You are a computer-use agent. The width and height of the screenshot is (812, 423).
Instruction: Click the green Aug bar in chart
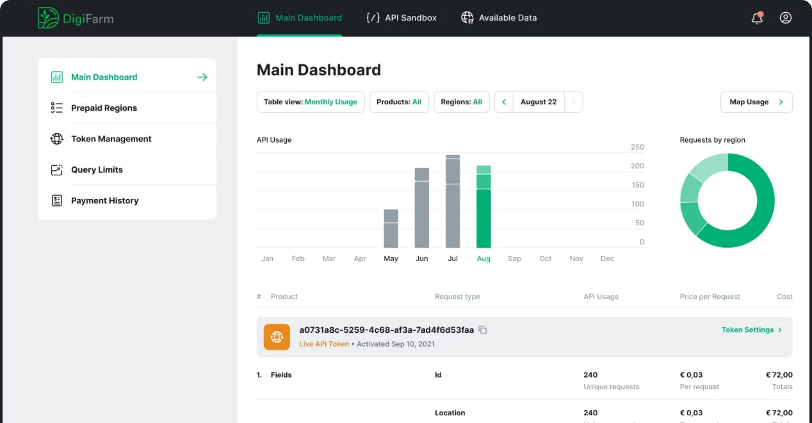(483, 207)
